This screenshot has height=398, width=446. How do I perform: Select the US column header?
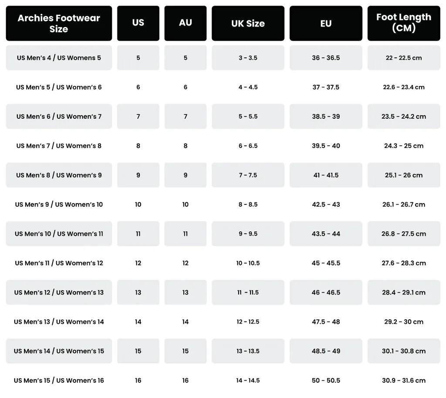(x=138, y=23)
